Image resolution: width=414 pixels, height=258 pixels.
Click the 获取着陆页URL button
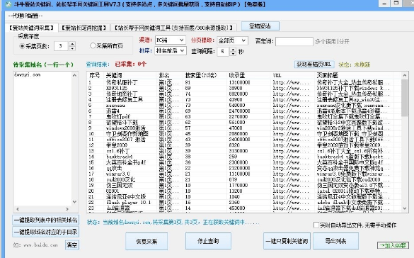[x=314, y=64]
